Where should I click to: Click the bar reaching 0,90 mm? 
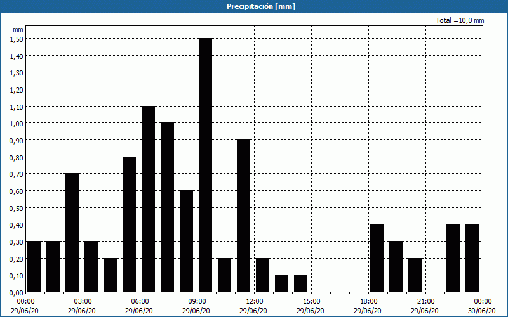pos(243,216)
